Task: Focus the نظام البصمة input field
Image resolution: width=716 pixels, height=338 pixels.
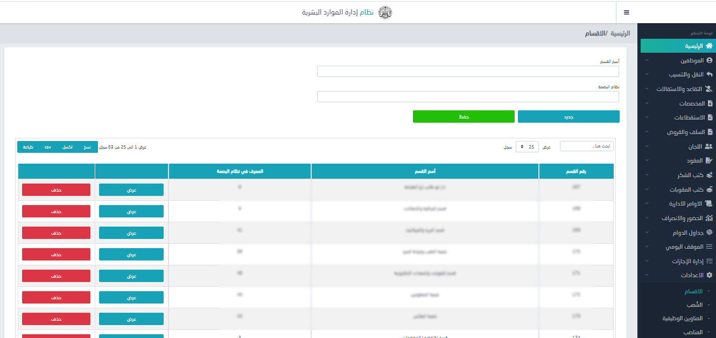Action: tap(468, 96)
